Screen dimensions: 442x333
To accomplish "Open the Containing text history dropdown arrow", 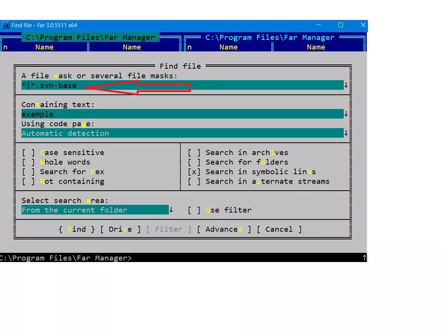I will [x=346, y=114].
